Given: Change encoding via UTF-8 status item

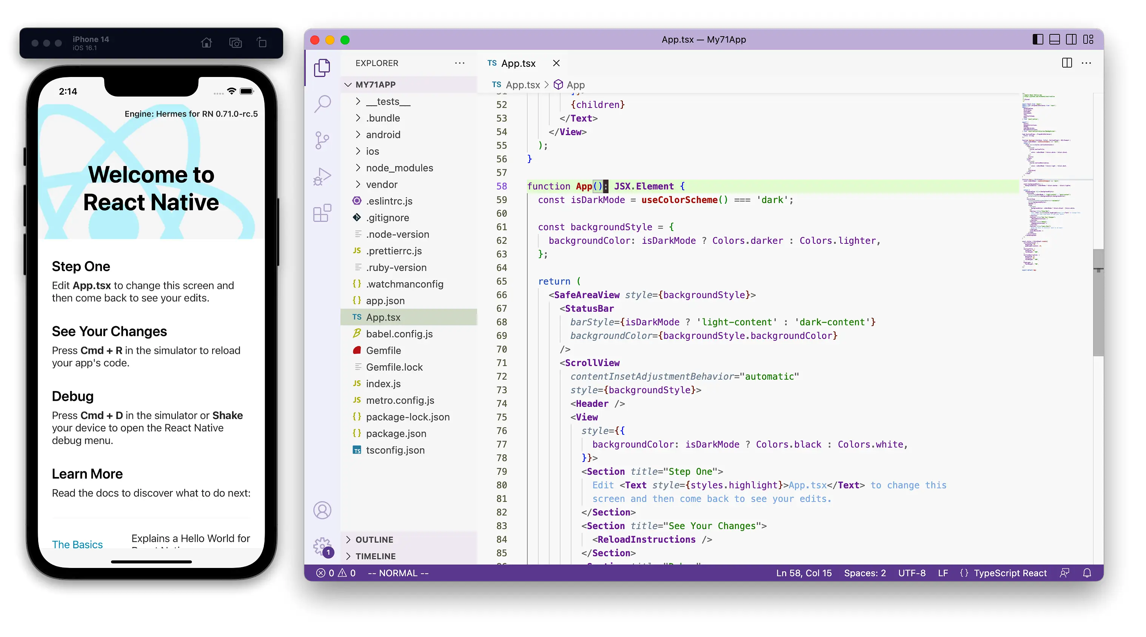Looking at the screenshot, I should click(x=912, y=573).
